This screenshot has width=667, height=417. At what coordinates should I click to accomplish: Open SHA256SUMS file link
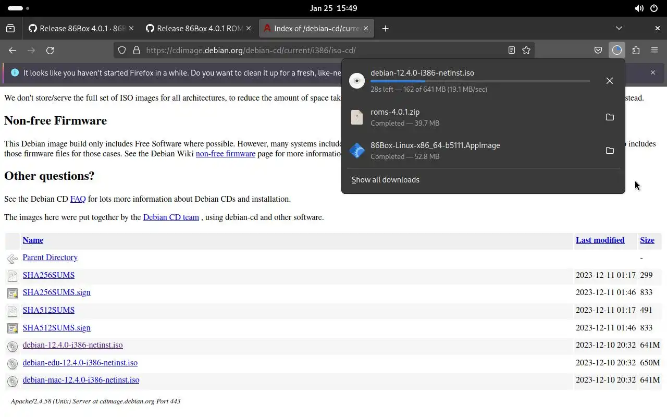[48, 275]
